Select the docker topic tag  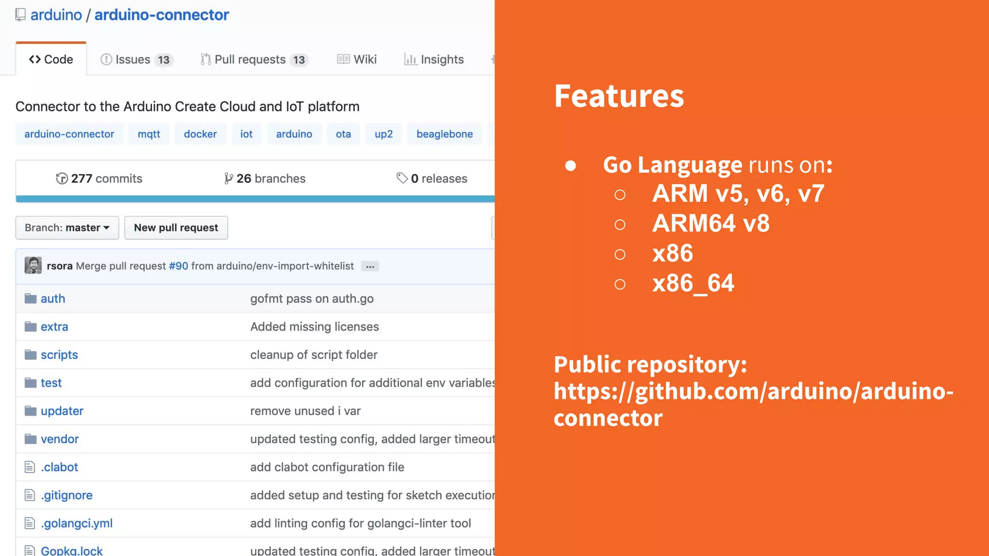(200, 134)
